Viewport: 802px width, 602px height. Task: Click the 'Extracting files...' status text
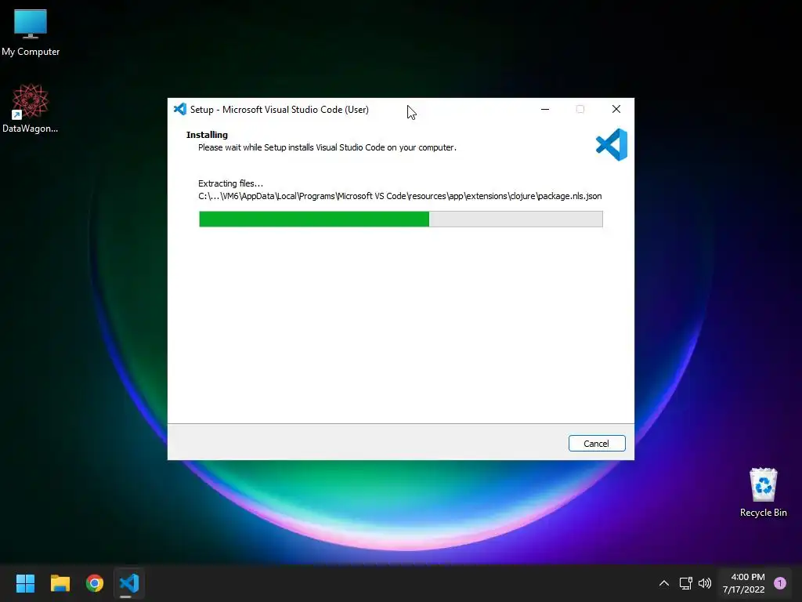(x=231, y=183)
